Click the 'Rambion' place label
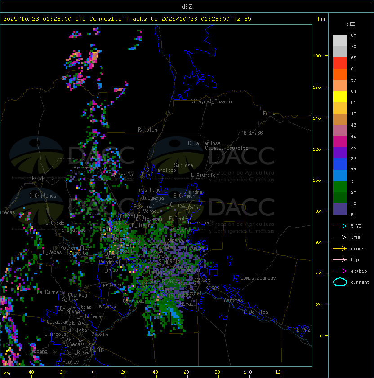374x378 pixels. (147, 130)
